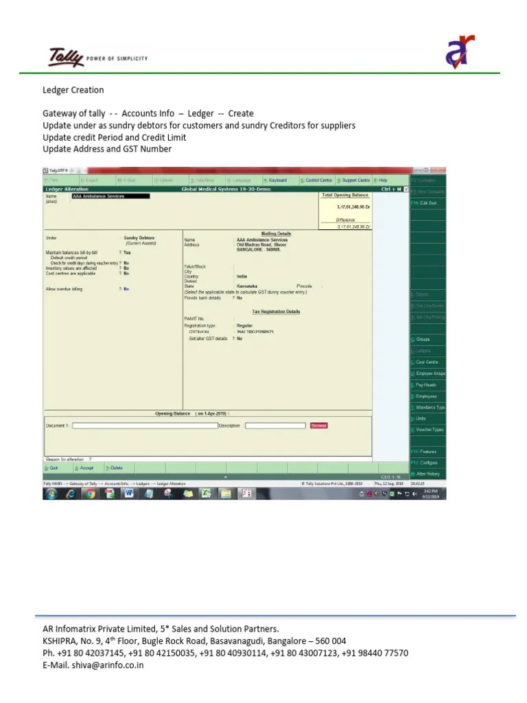The image size is (527, 703).
Task: Click the Document 1 input field
Action: [145, 426]
